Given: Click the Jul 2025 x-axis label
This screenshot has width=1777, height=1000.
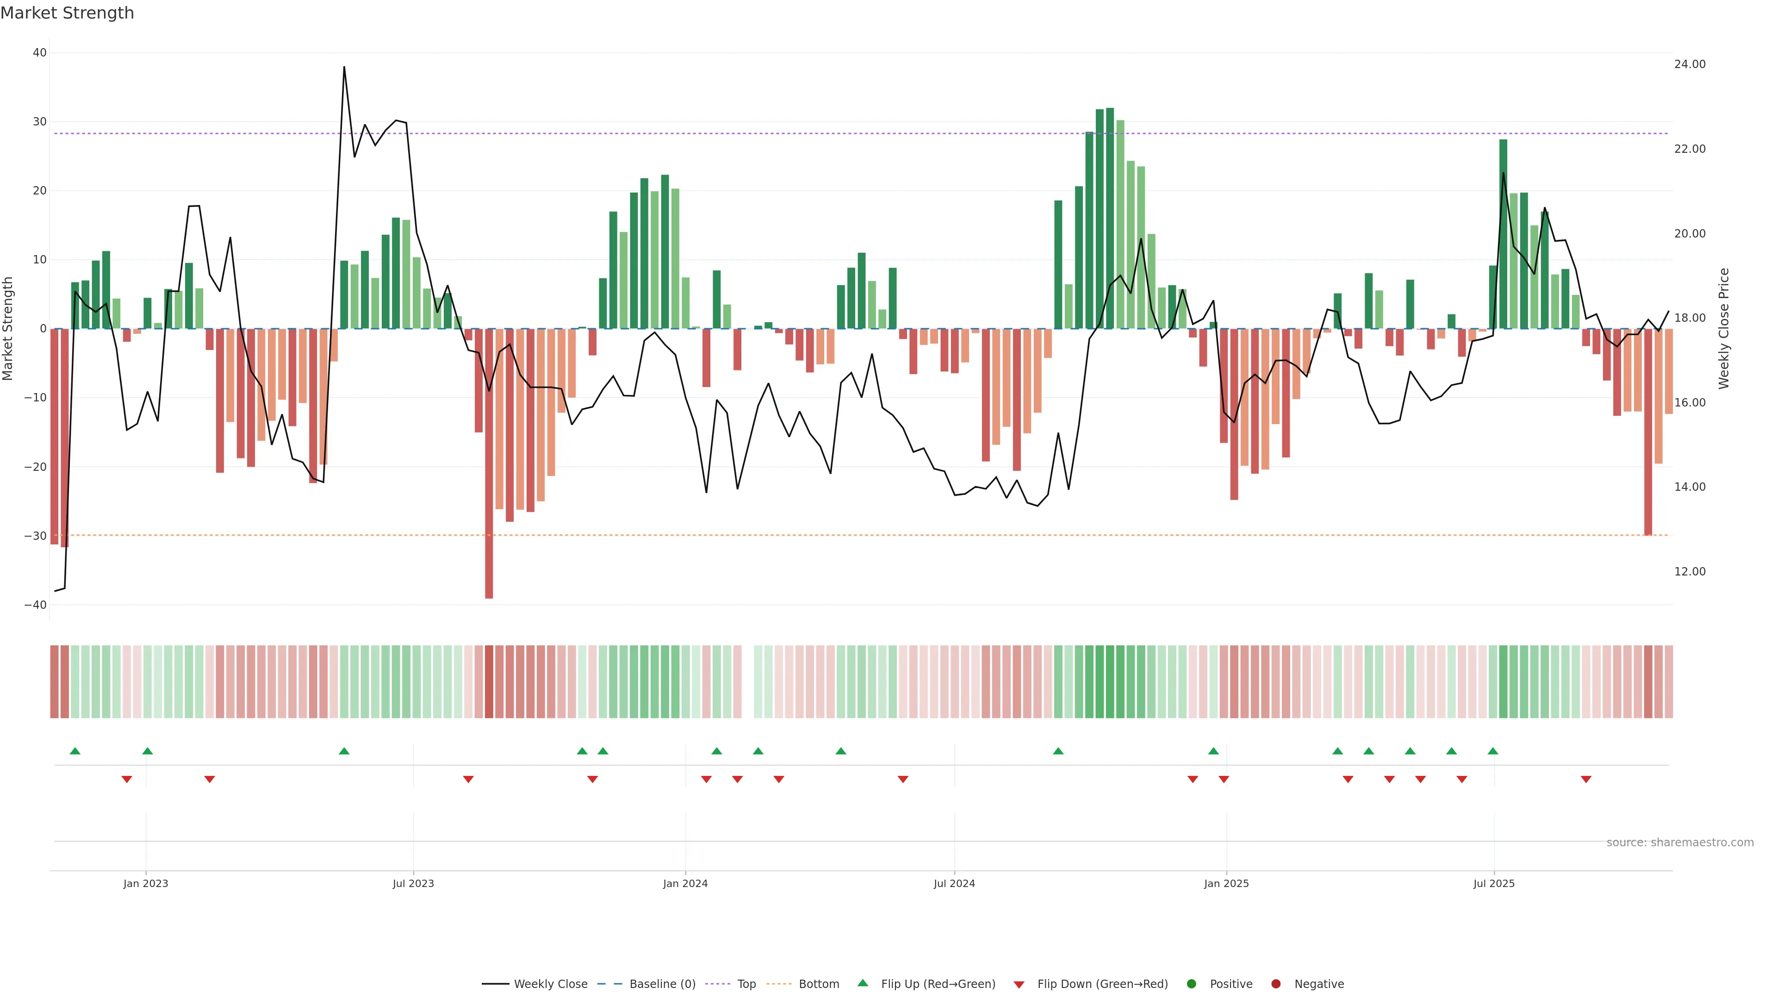Looking at the screenshot, I should coord(1493,883).
